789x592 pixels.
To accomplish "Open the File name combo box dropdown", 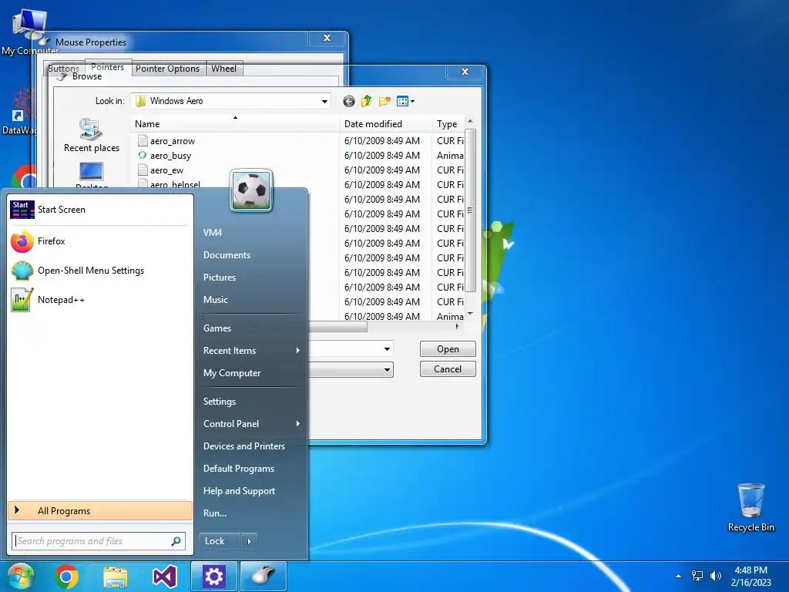I will click(x=387, y=349).
